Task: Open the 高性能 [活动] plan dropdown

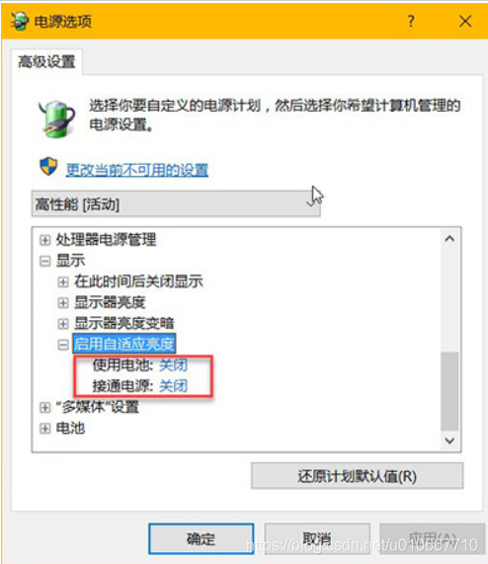Action: (x=176, y=203)
